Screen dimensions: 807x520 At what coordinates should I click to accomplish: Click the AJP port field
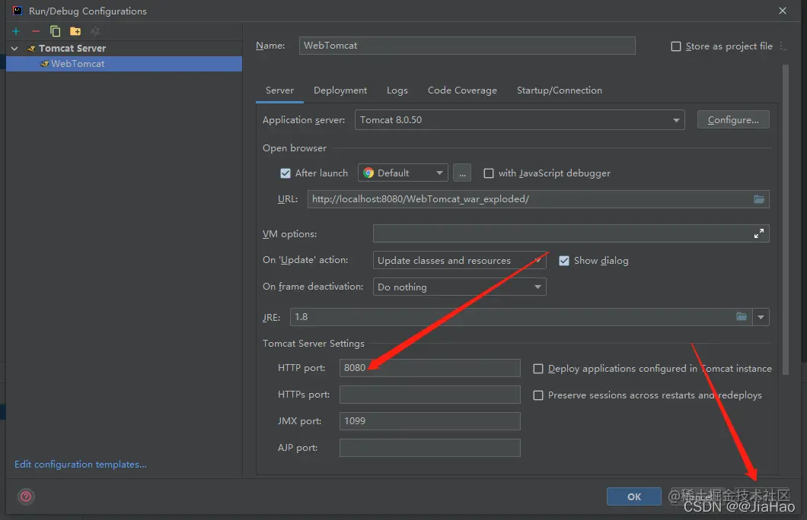pyautogui.click(x=429, y=448)
